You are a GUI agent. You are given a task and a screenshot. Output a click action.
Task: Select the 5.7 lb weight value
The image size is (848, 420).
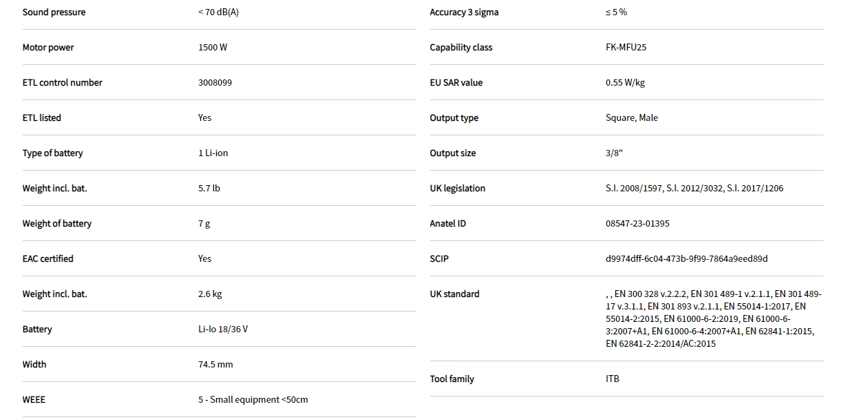click(209, 189)
